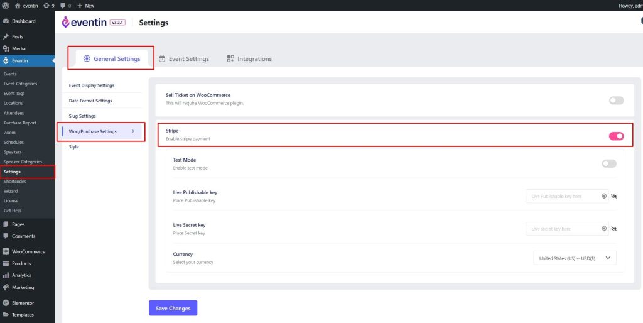The height and width of the screenshot is (323, 643).
Task: Click the New plus icon
Action: click(80, 6)
